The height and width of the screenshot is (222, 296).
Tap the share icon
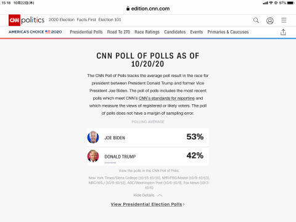point(283,32)
